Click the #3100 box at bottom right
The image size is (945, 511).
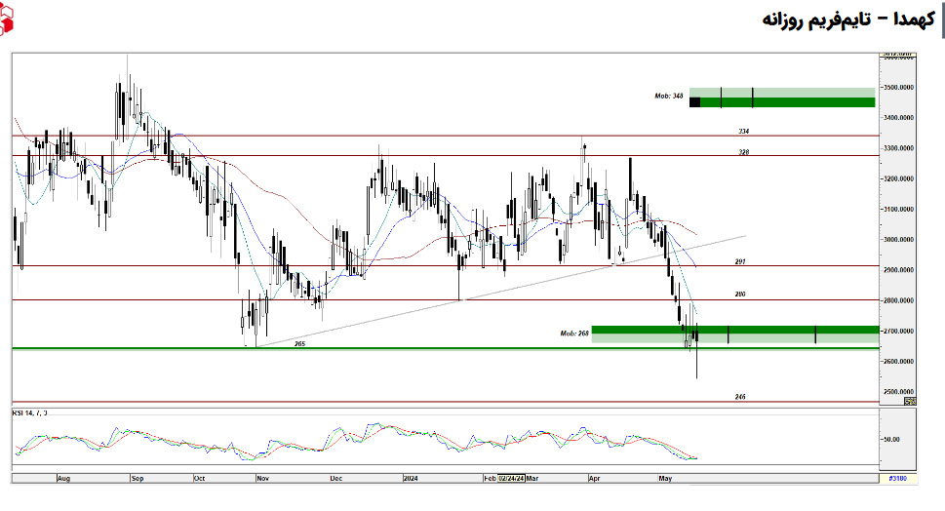[x=898, y=479]
